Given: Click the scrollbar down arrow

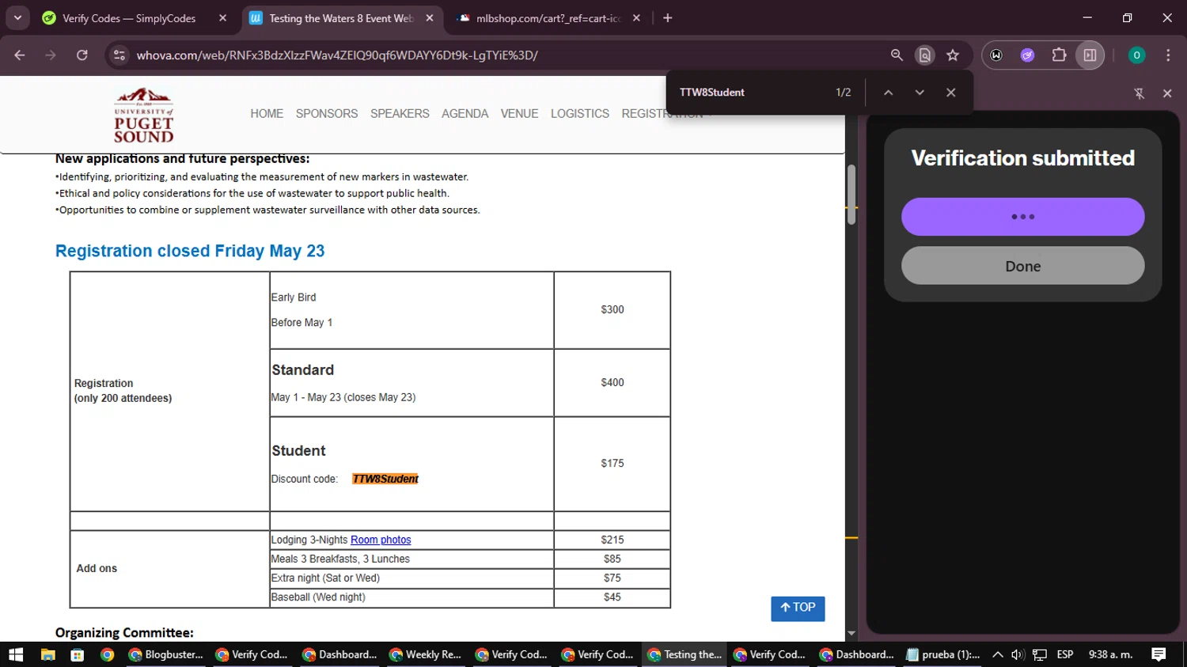Looking at the screenshot, I should coord(851,633).
